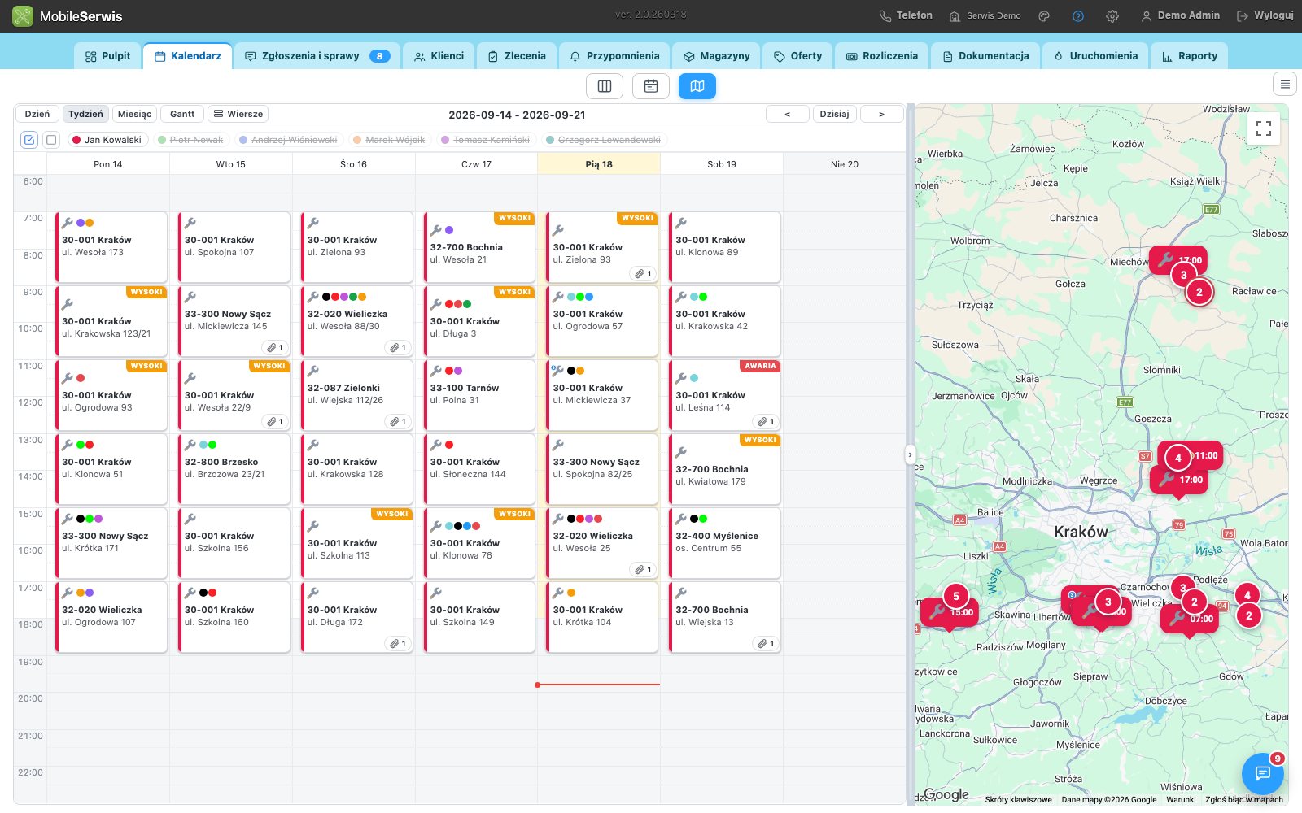Switch to map split view icon
Viewport: 1302px width, 813px height.
(697, 86)
